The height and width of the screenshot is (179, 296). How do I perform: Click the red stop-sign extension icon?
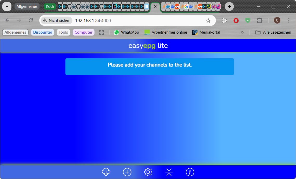click(236, 20)
